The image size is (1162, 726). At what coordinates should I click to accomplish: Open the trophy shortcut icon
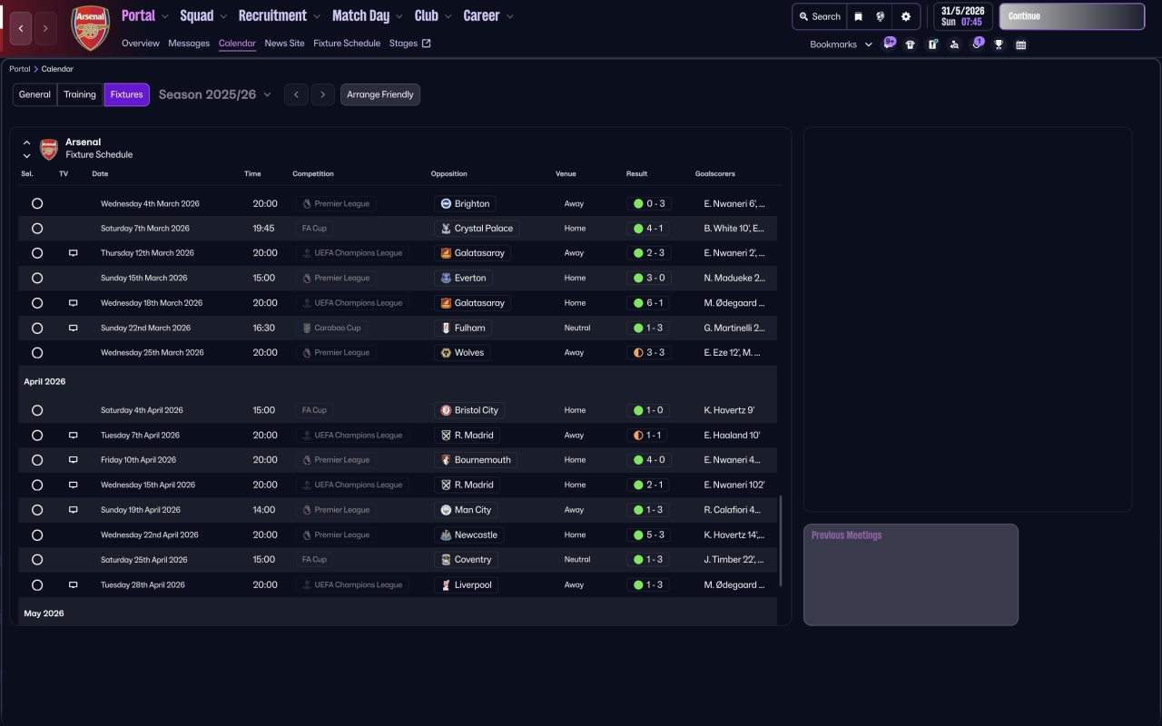pos(999,44)
